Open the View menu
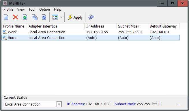189x111 pixels. point(21,9)
